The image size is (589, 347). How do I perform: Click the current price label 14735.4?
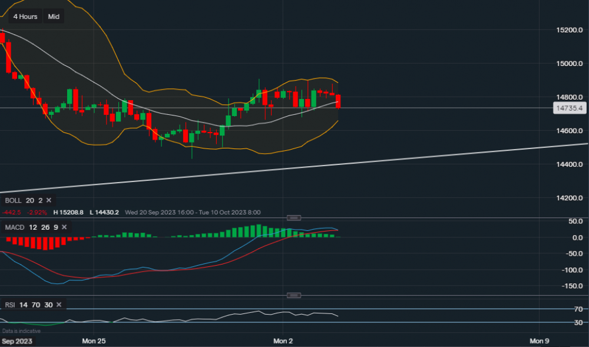tap(570, 108)
